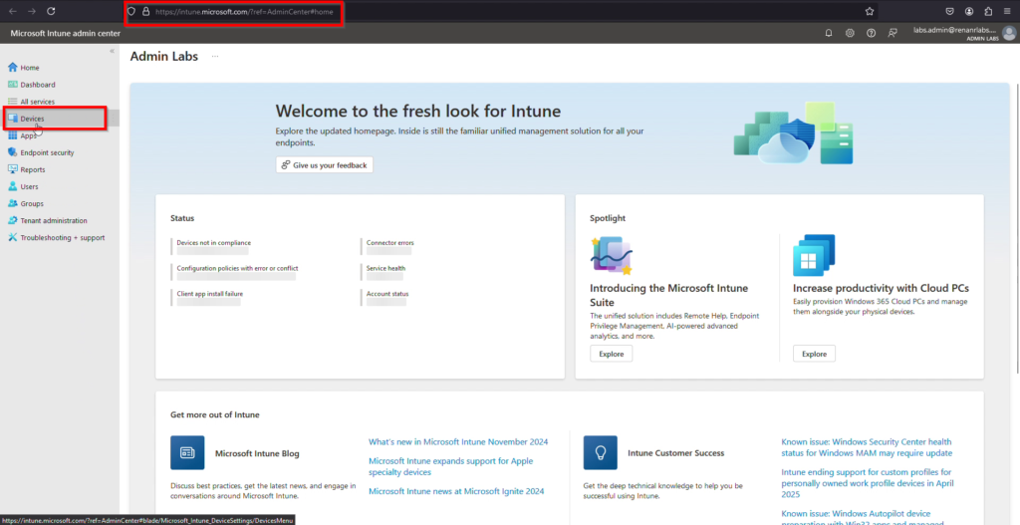Click the Reports sidebar icon
1020x525 pixels.
tap(12, 169)
